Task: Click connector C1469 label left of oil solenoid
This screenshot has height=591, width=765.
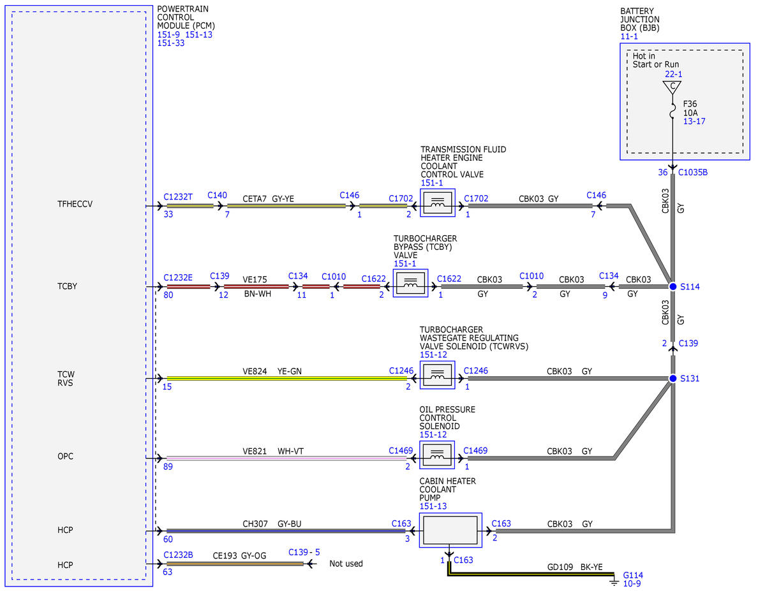Action: (x=401, y=451)
